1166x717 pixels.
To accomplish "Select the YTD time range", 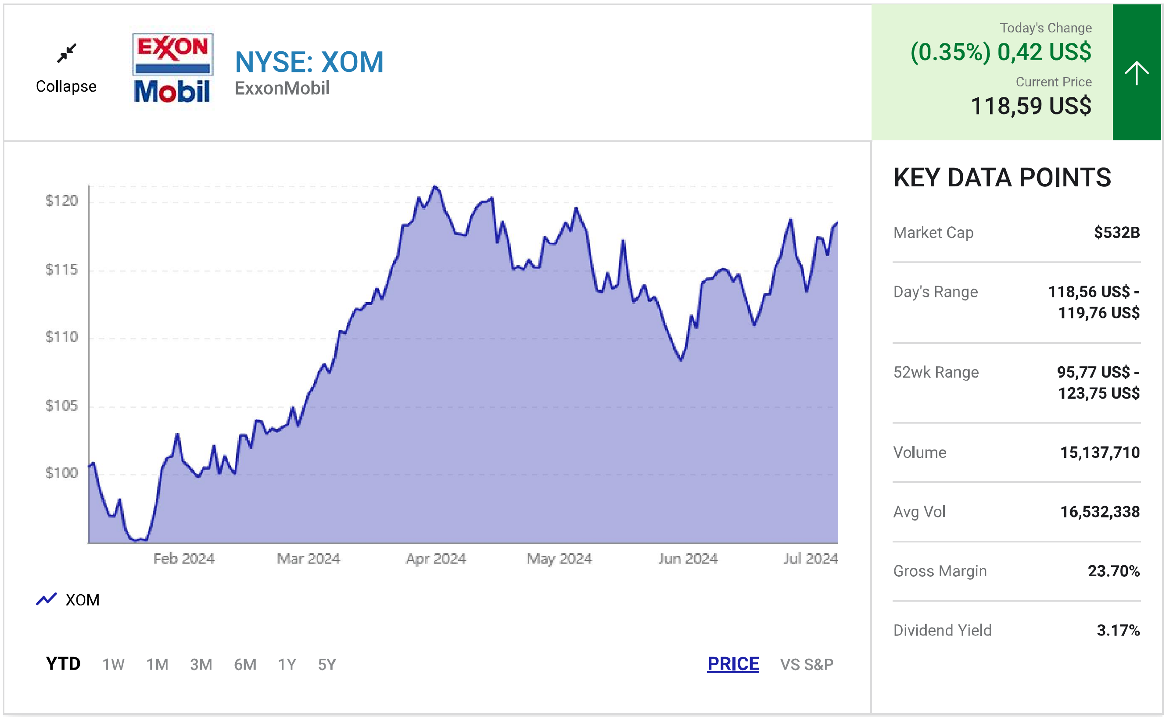I will [x=63, y=664].
